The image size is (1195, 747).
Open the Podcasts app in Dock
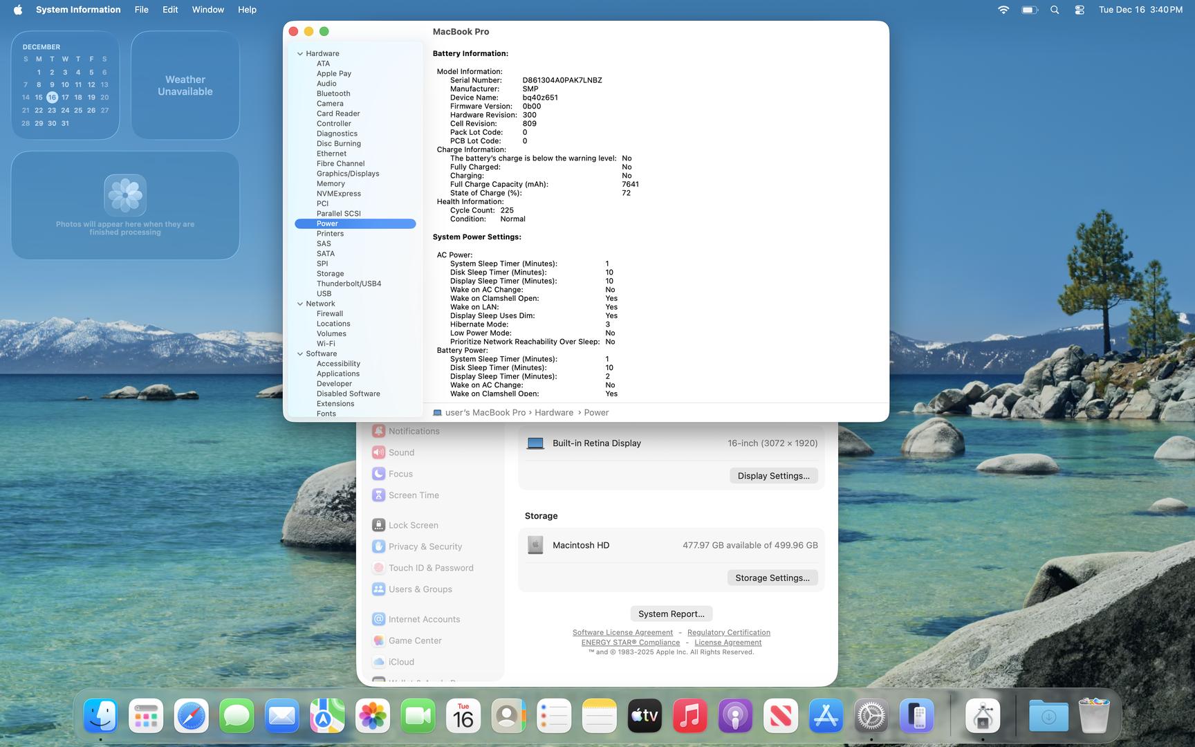735,717
